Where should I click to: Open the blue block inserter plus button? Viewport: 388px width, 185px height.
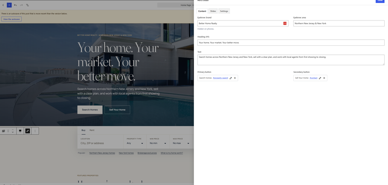point(9,5)
